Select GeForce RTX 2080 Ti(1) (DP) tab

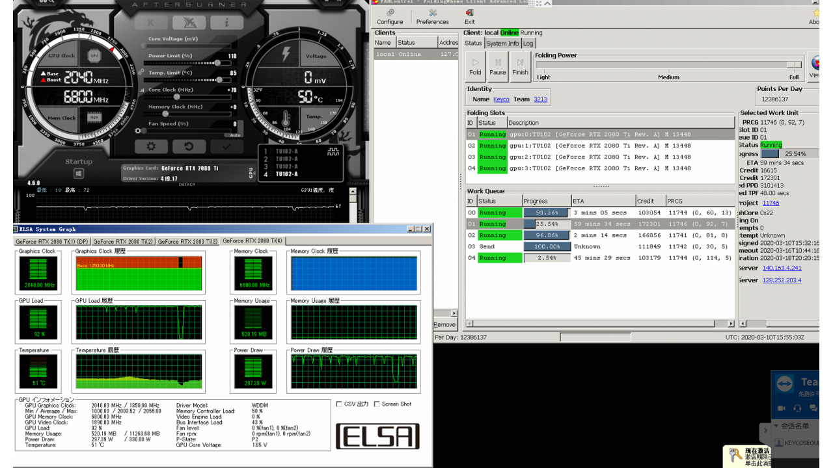click(x=53, y=241)
